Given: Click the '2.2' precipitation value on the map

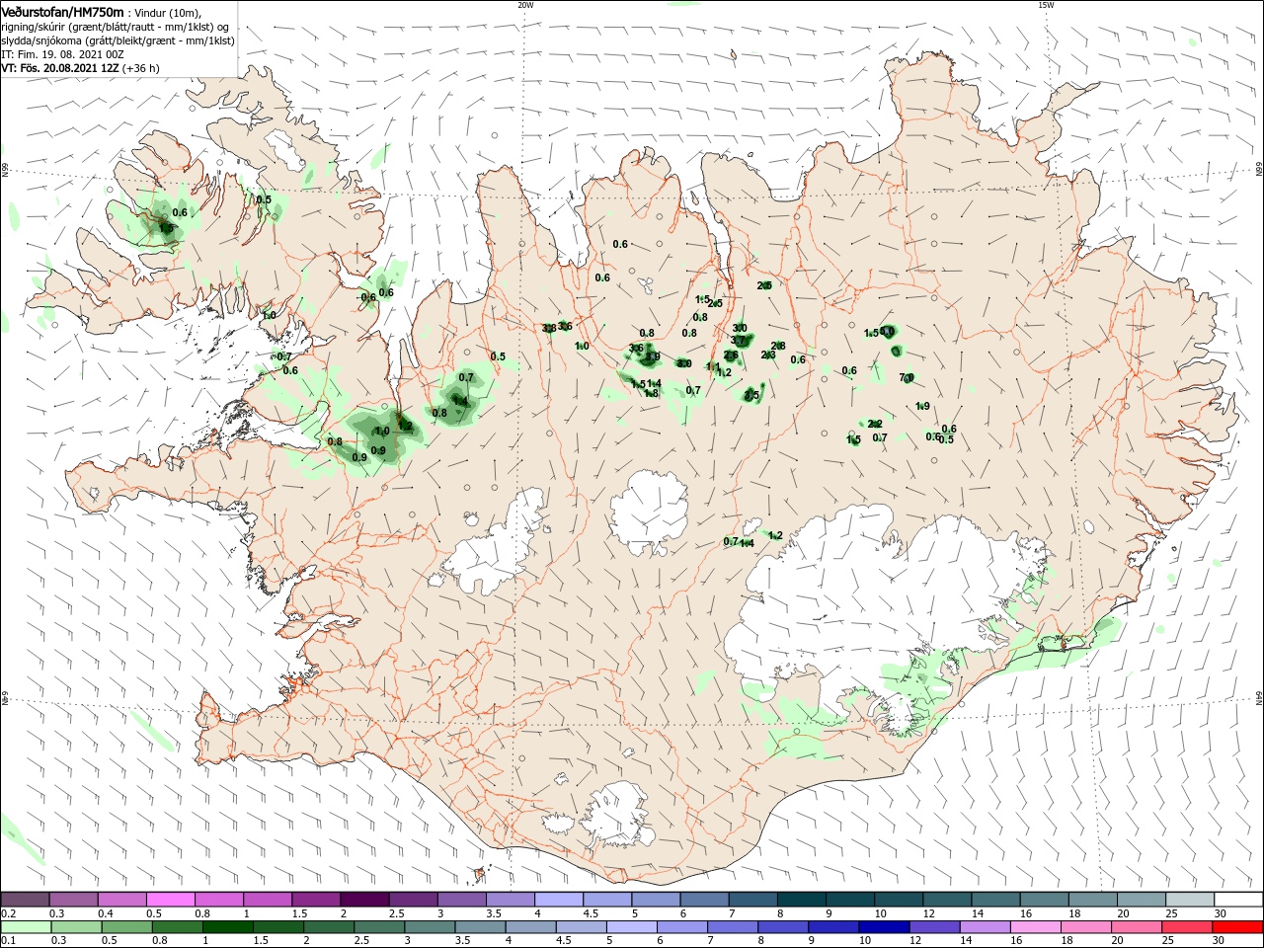Looking at the screenshot, I should (875, 424).
